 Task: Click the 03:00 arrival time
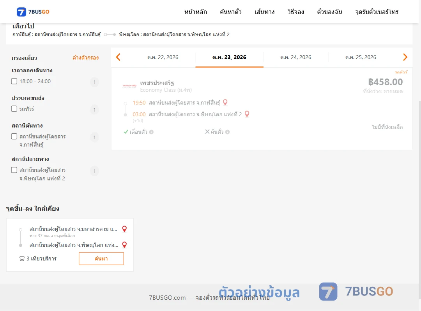tap(139, 114)
